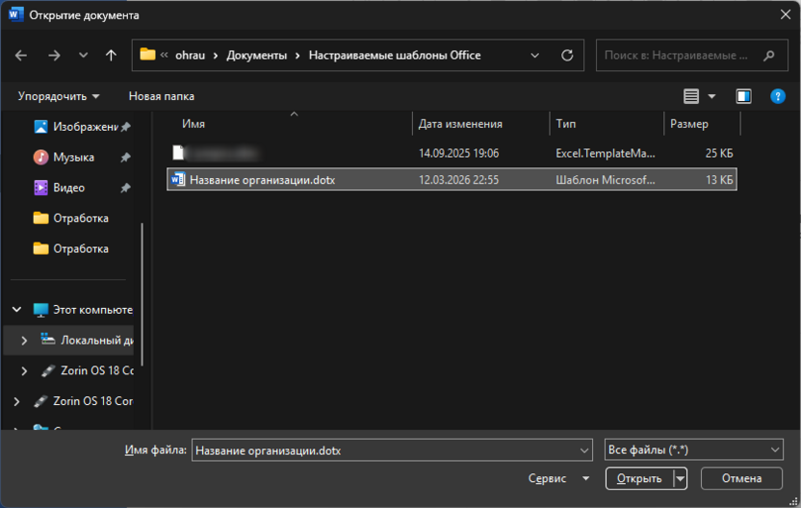Open the file name combo box dropdown
Screen dimensions: 801x508
[x=584, y=450]
